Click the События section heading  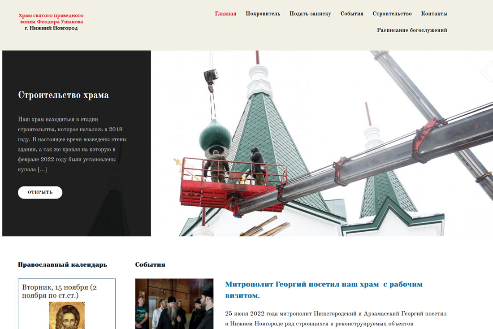(x=150, y=264)
